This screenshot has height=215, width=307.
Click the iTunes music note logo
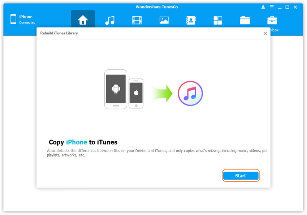pos(190,93)
